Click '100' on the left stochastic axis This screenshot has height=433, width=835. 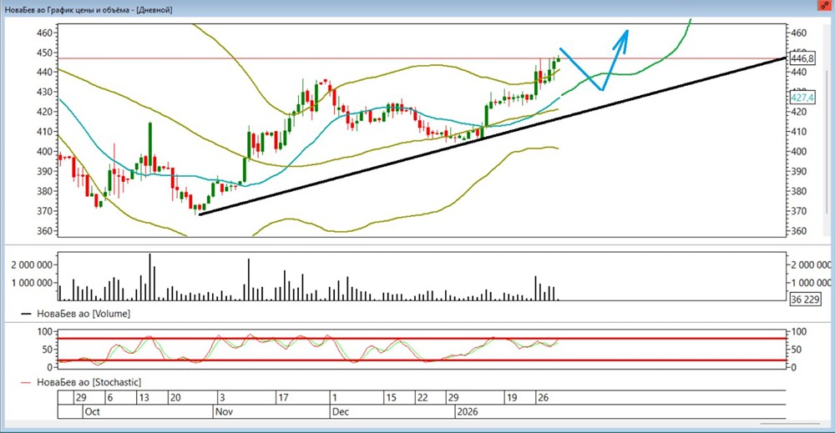[x=45, y=331]
